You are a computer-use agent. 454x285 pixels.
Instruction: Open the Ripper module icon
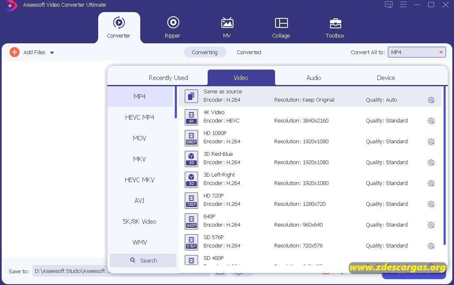point(173,22)
